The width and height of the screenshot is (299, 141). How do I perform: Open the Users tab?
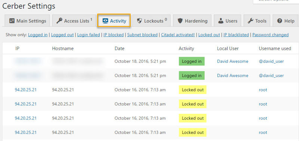(228, 21)
